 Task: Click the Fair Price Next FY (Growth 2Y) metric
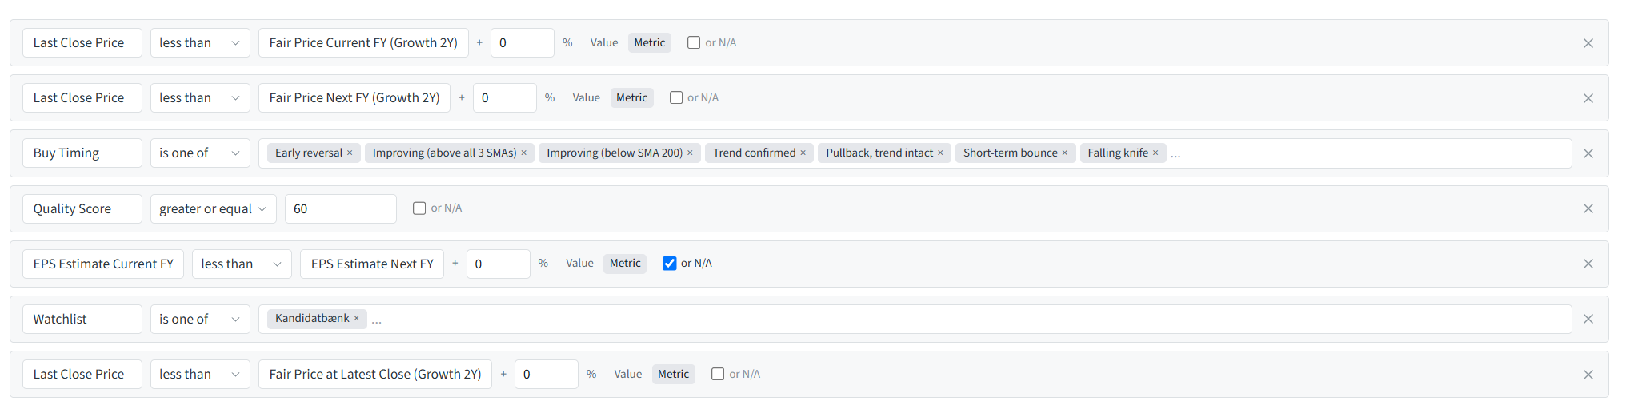(x=354, y=98)
